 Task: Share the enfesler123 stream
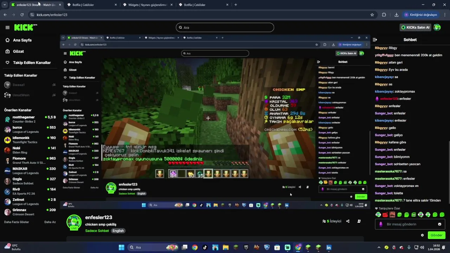(348, 221)
